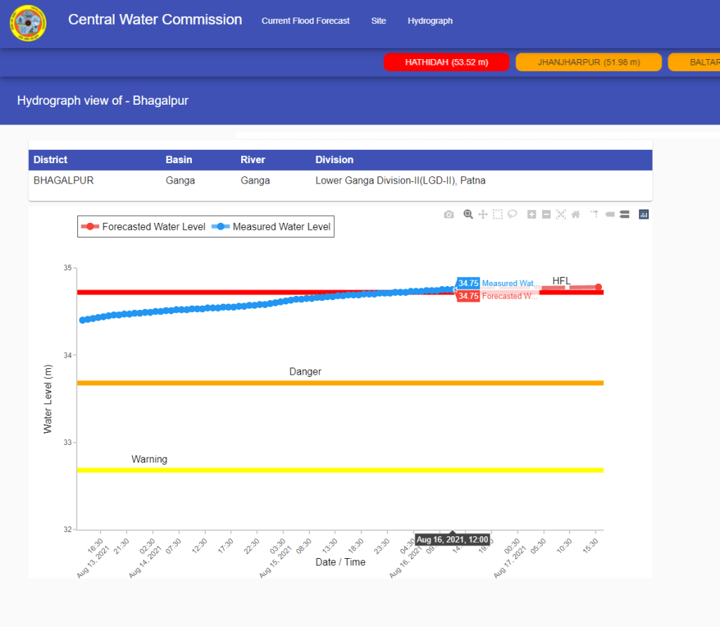Activate the Lasso Select tool
This screenshot has height=627, width=720.
coord(513,214)
